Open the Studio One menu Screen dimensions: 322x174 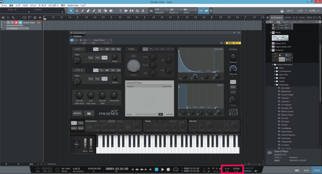click(x=73, y=5)
